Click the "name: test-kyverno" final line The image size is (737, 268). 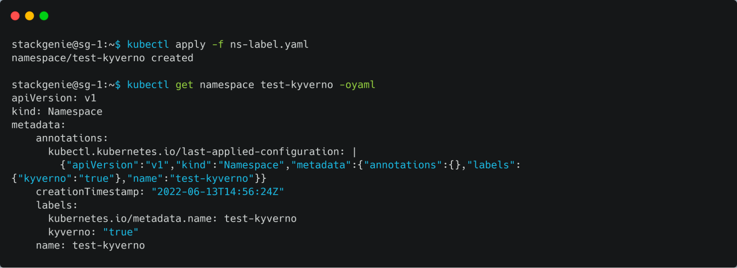[x=90, y=246]
